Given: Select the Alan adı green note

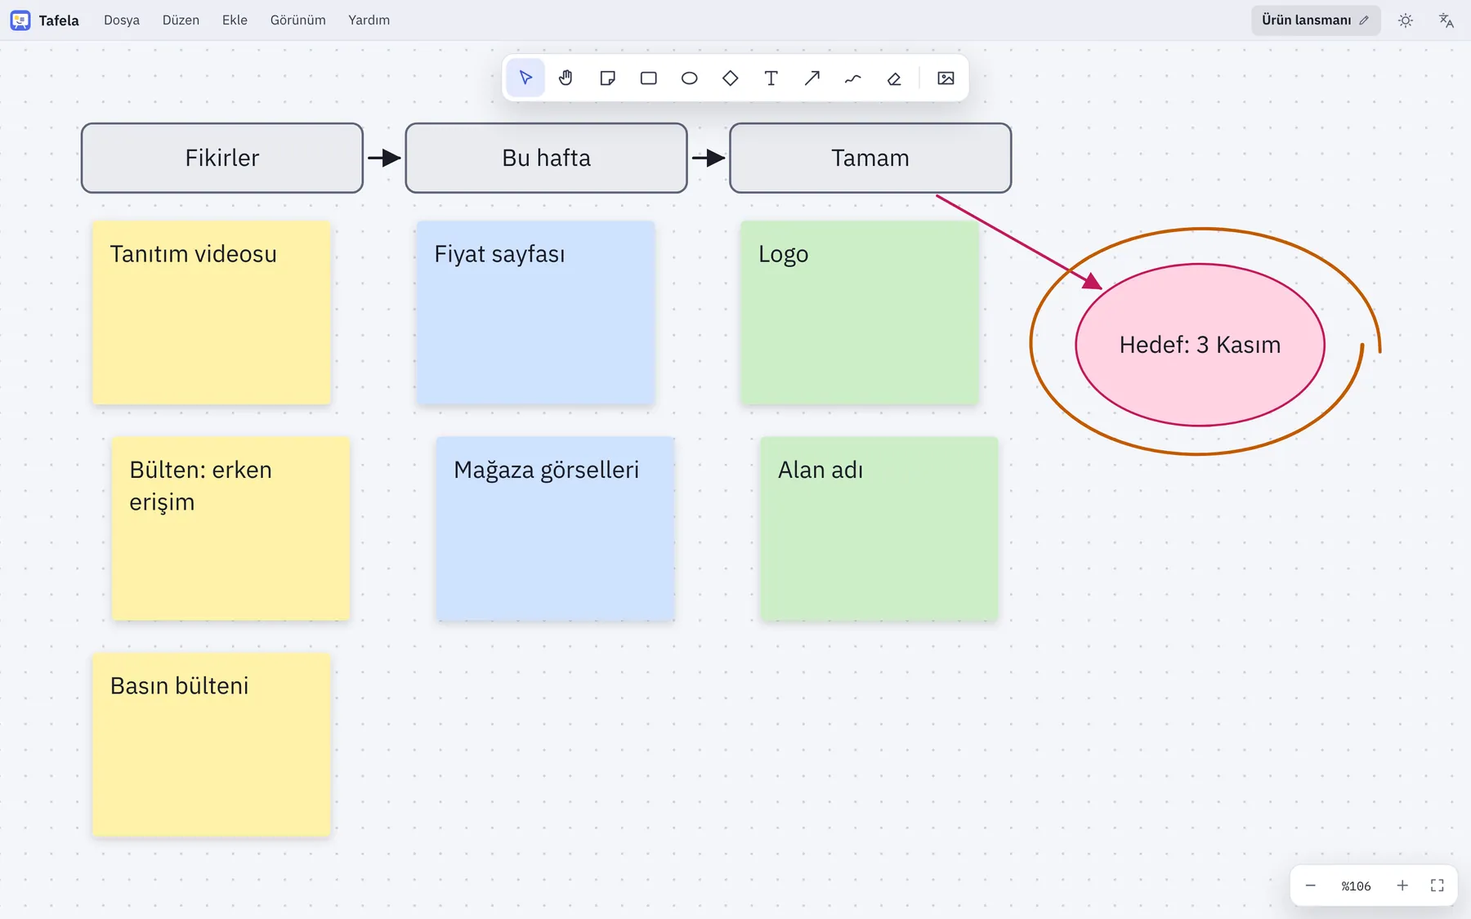Looking at the screenshot, I should (x=879, y=529).
